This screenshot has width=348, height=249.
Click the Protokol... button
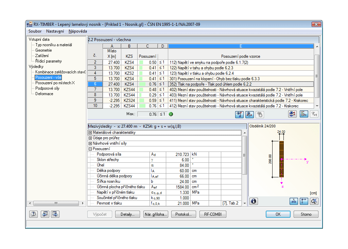point(184,214)
